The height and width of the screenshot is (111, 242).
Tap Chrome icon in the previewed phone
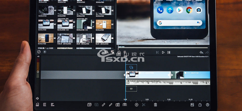click(x=189, y=10)
